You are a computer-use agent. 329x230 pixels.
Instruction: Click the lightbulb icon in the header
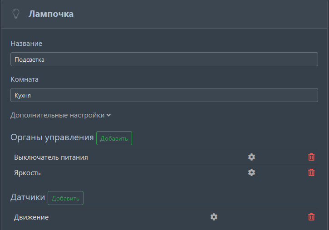[16, 14]
